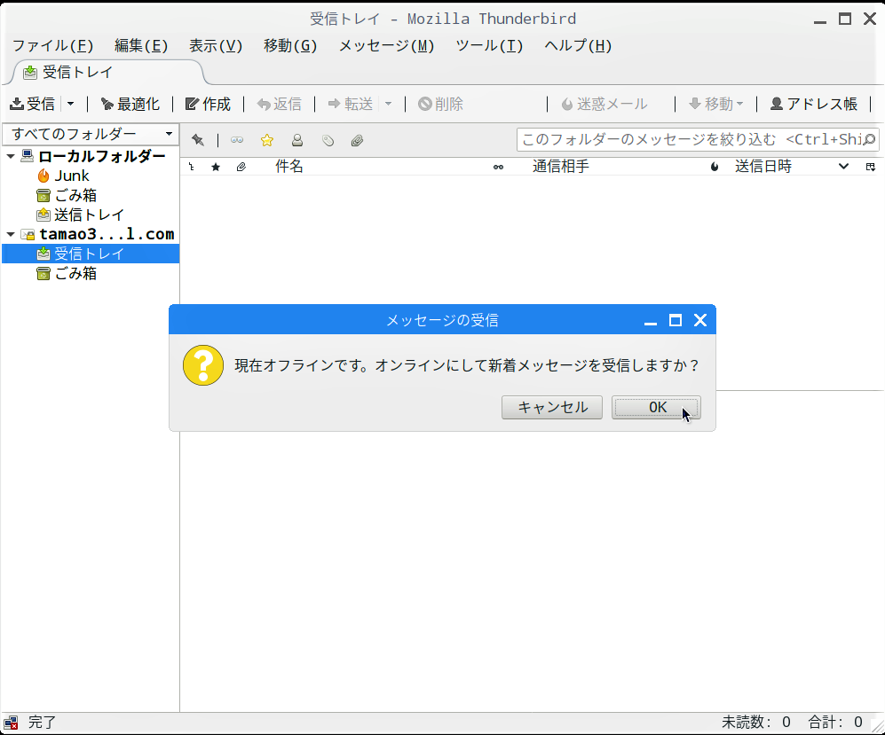Open the すべてのフォルダー folder view dropdown
Viewport: 885px width, 735px height.
tap(91, 134)
